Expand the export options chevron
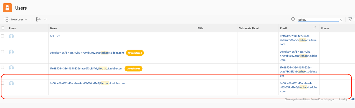 pos(45,20)
